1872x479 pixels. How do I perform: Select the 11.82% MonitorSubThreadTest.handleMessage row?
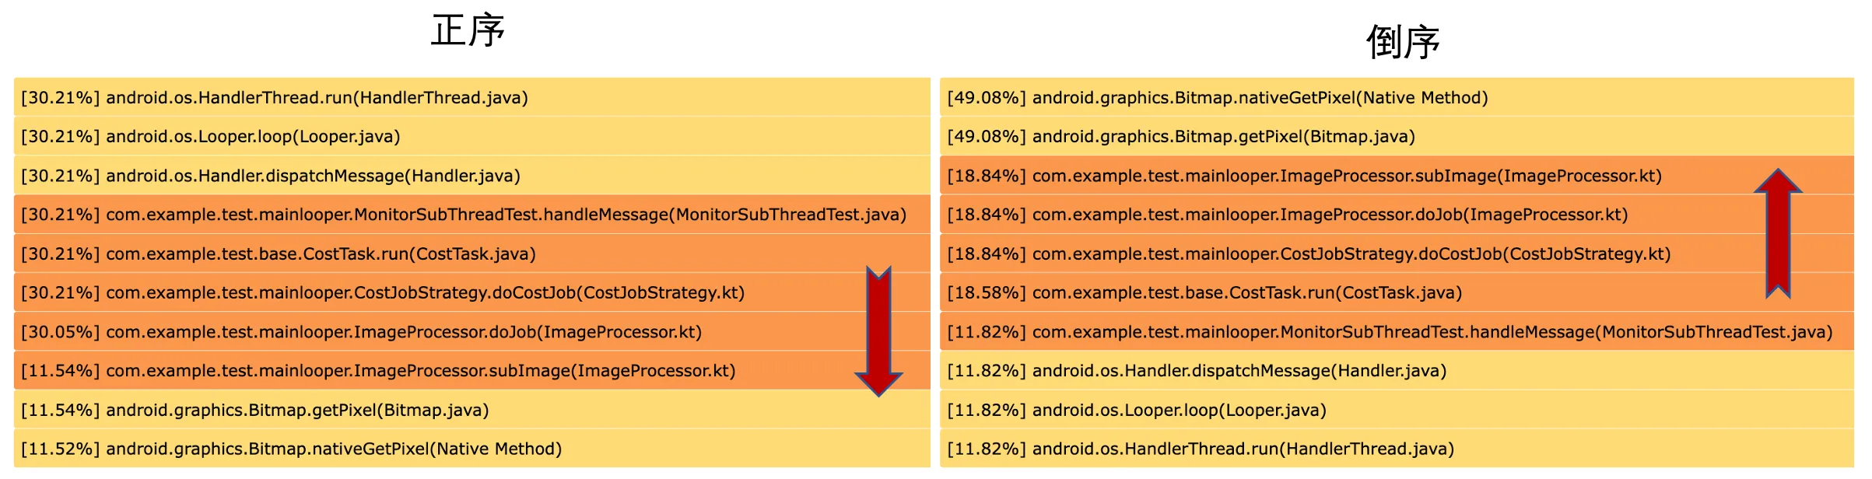tap(1397, 332)
